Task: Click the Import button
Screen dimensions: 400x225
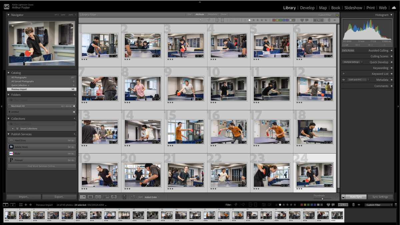Action: 24,197
